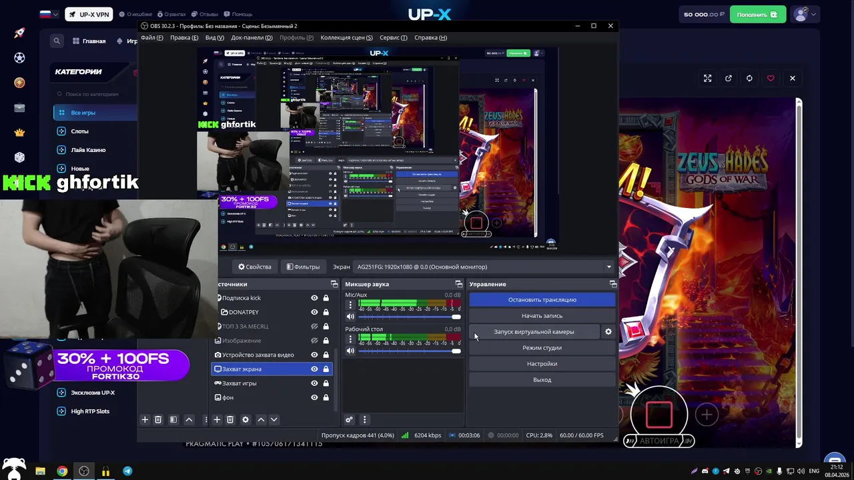Open the Фильтры source filters
Viewport: 854px width, 480px height.
[303, 267]
